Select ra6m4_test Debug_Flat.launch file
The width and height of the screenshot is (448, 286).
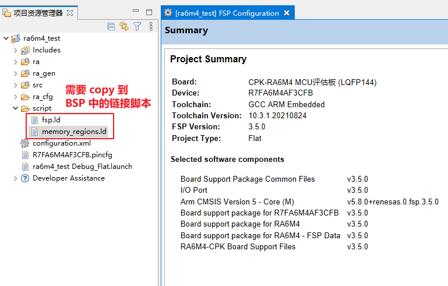(x=82, y=167)
